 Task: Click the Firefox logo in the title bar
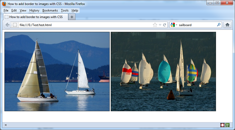[4, 4]
